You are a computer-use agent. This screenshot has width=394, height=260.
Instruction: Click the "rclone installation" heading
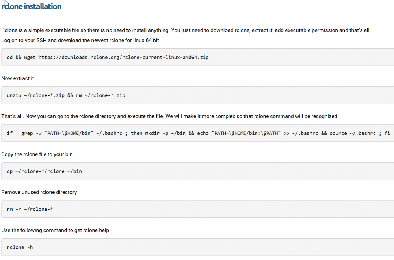pyautogui.click(x=32, y=7)
